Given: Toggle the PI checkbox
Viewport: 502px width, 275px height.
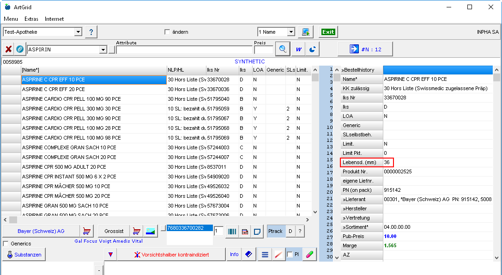Looking at the screenshot, I should [290, 255].
